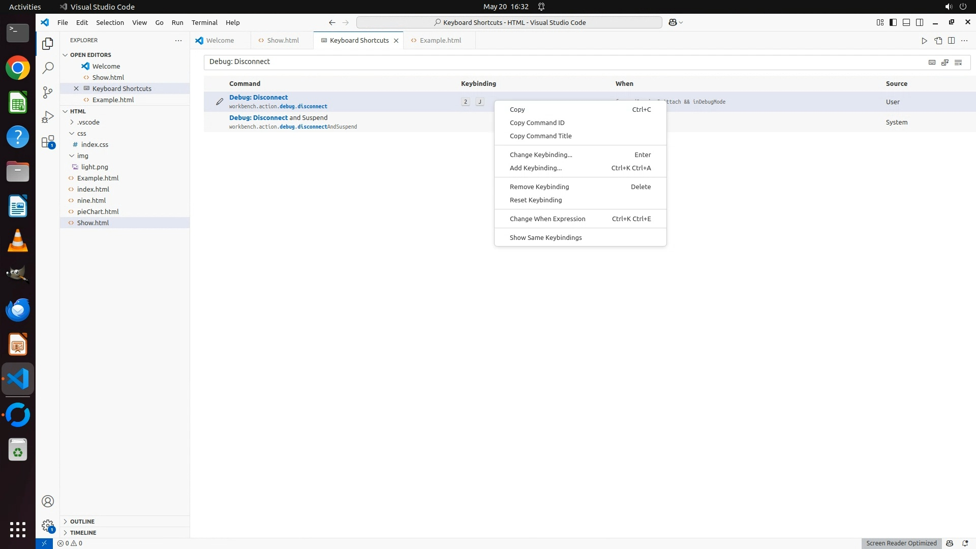The height and width of the screenshot is (549, 976).
Task: Select Remove Keybinding from context menu
Action: [x=539, y=187]
